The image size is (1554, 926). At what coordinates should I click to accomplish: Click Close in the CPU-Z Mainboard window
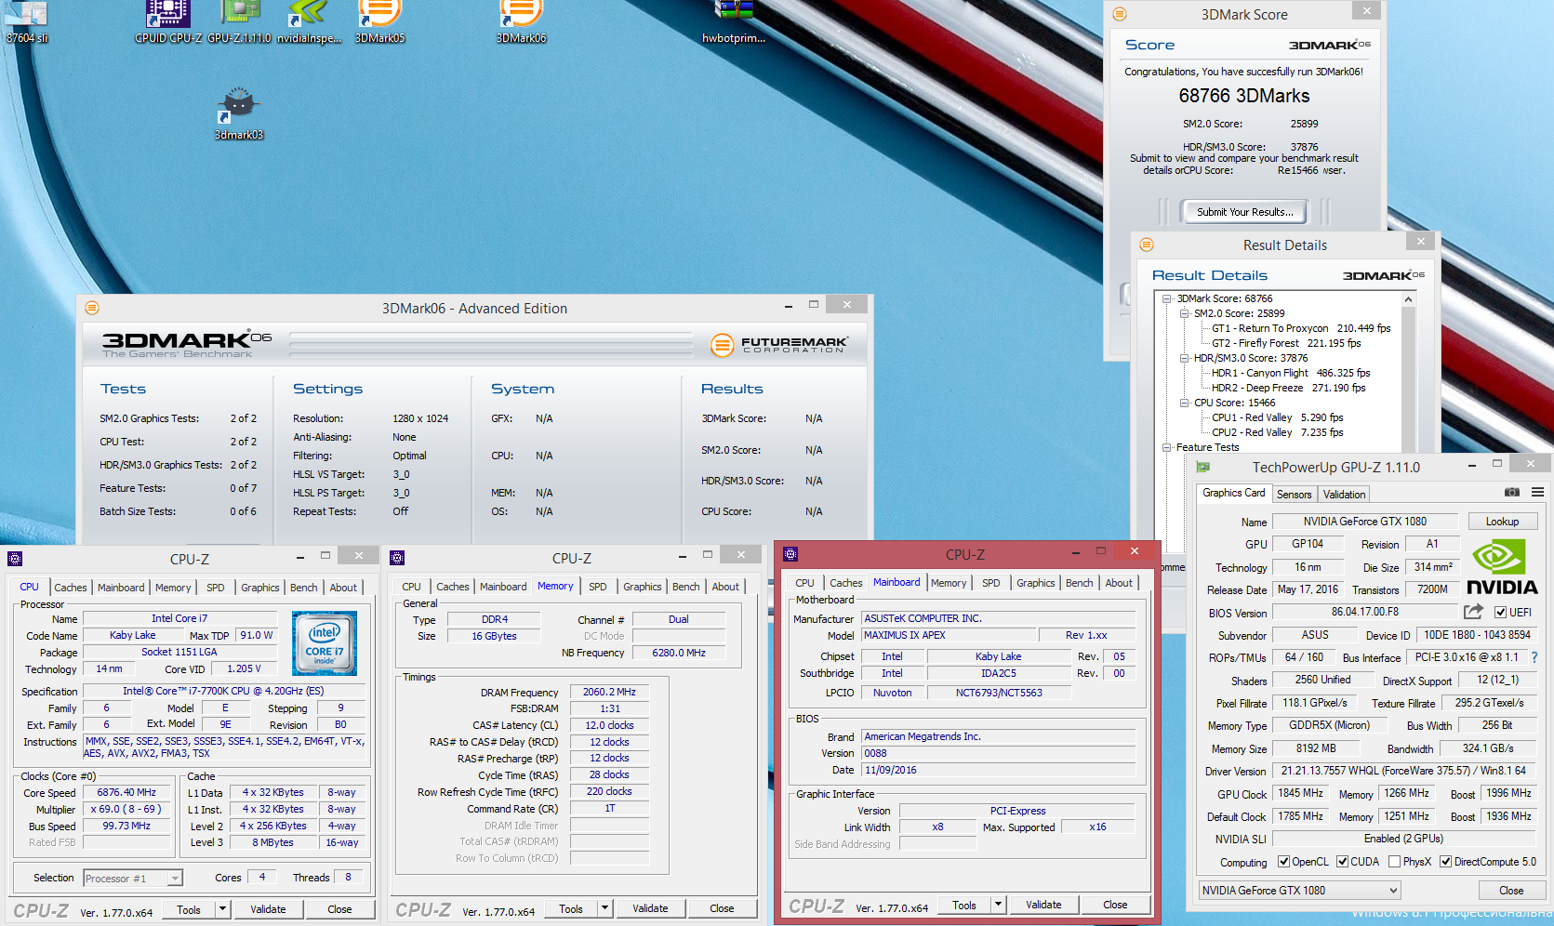tap(1115, 905)
